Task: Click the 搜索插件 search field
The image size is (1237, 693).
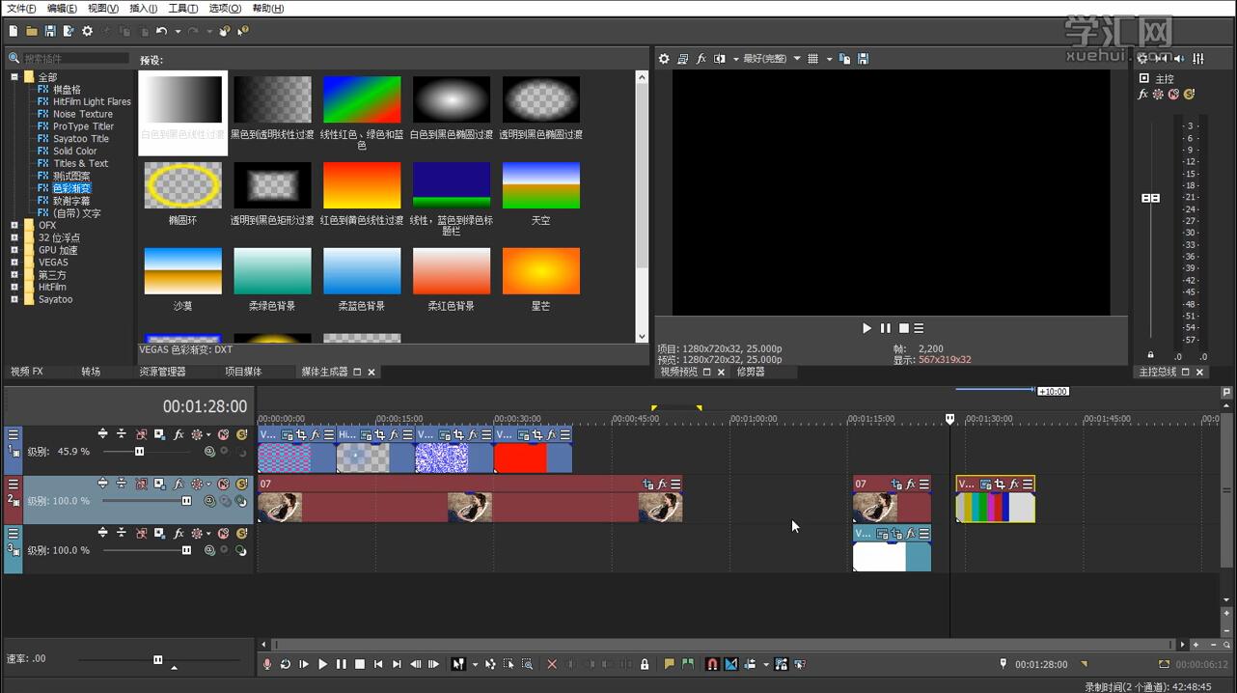Action: tap(75, 59)
